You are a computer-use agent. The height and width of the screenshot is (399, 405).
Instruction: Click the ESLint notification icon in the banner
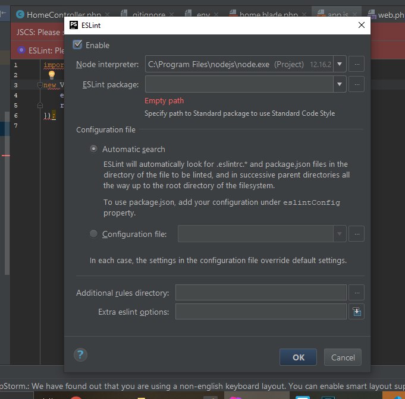(21, 50)
